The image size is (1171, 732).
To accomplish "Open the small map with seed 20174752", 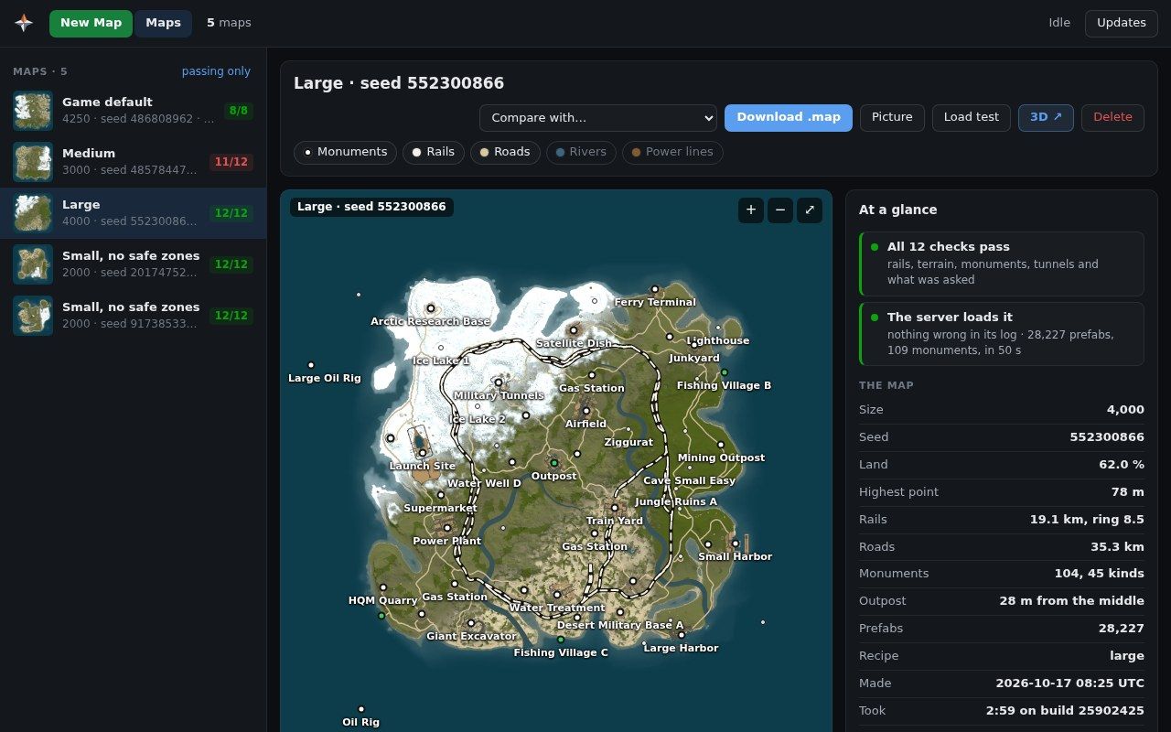I will (133, 264).
